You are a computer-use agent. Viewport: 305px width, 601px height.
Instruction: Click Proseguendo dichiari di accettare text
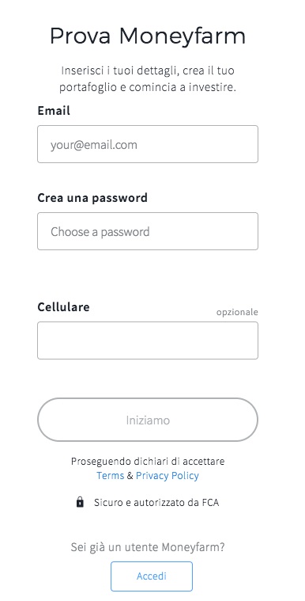[x=148, y=461]
